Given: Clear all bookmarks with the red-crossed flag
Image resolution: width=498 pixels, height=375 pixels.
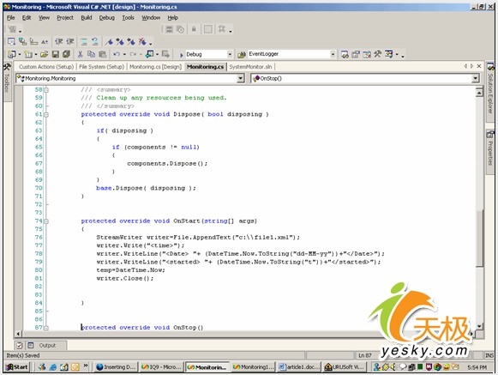Looking at the screenshot, I should (142, 42).
